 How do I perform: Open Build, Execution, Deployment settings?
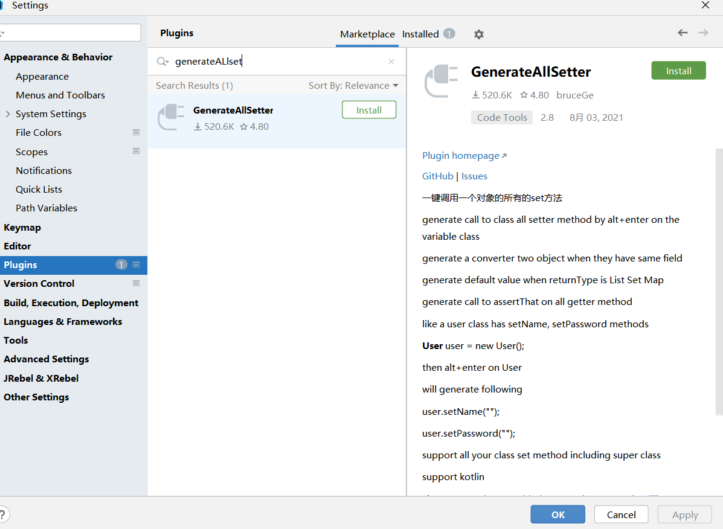click(x=71, y=303)
